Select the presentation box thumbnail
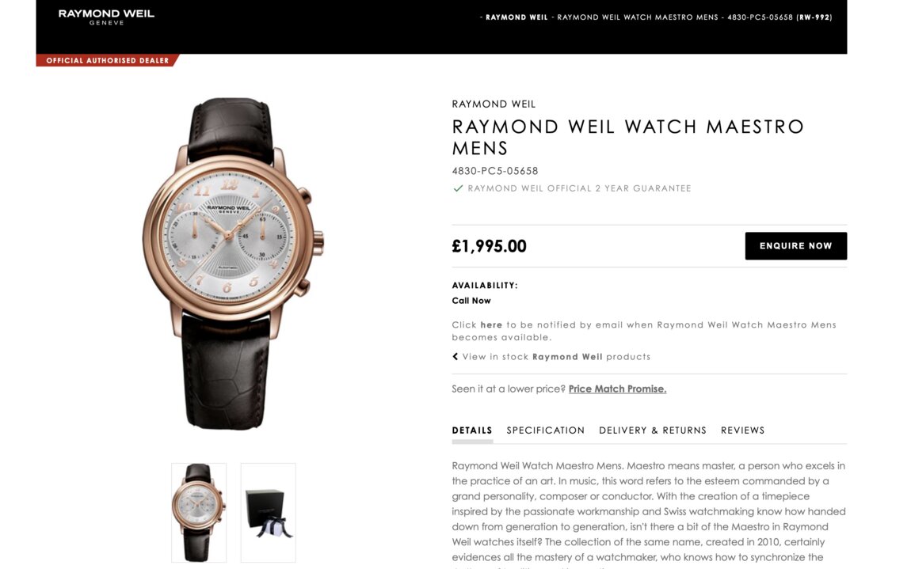Image resolution: width=911 pixels, height=569 pixels. (x=269, y=513)
